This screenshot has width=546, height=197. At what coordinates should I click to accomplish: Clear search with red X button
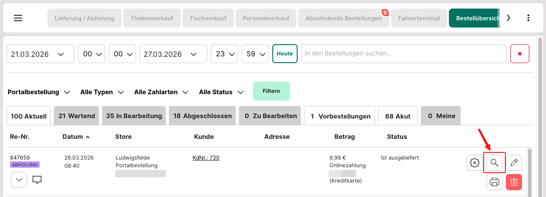519,54
